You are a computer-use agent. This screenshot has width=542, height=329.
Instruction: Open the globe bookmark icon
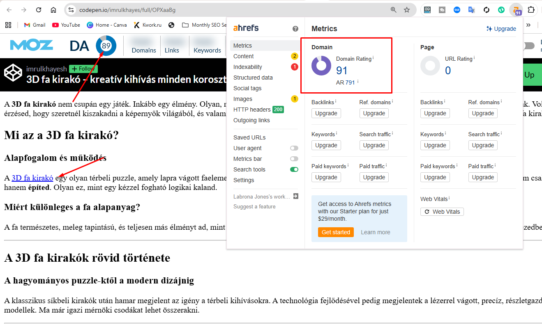pyautogui.click(x=171, y=25)
